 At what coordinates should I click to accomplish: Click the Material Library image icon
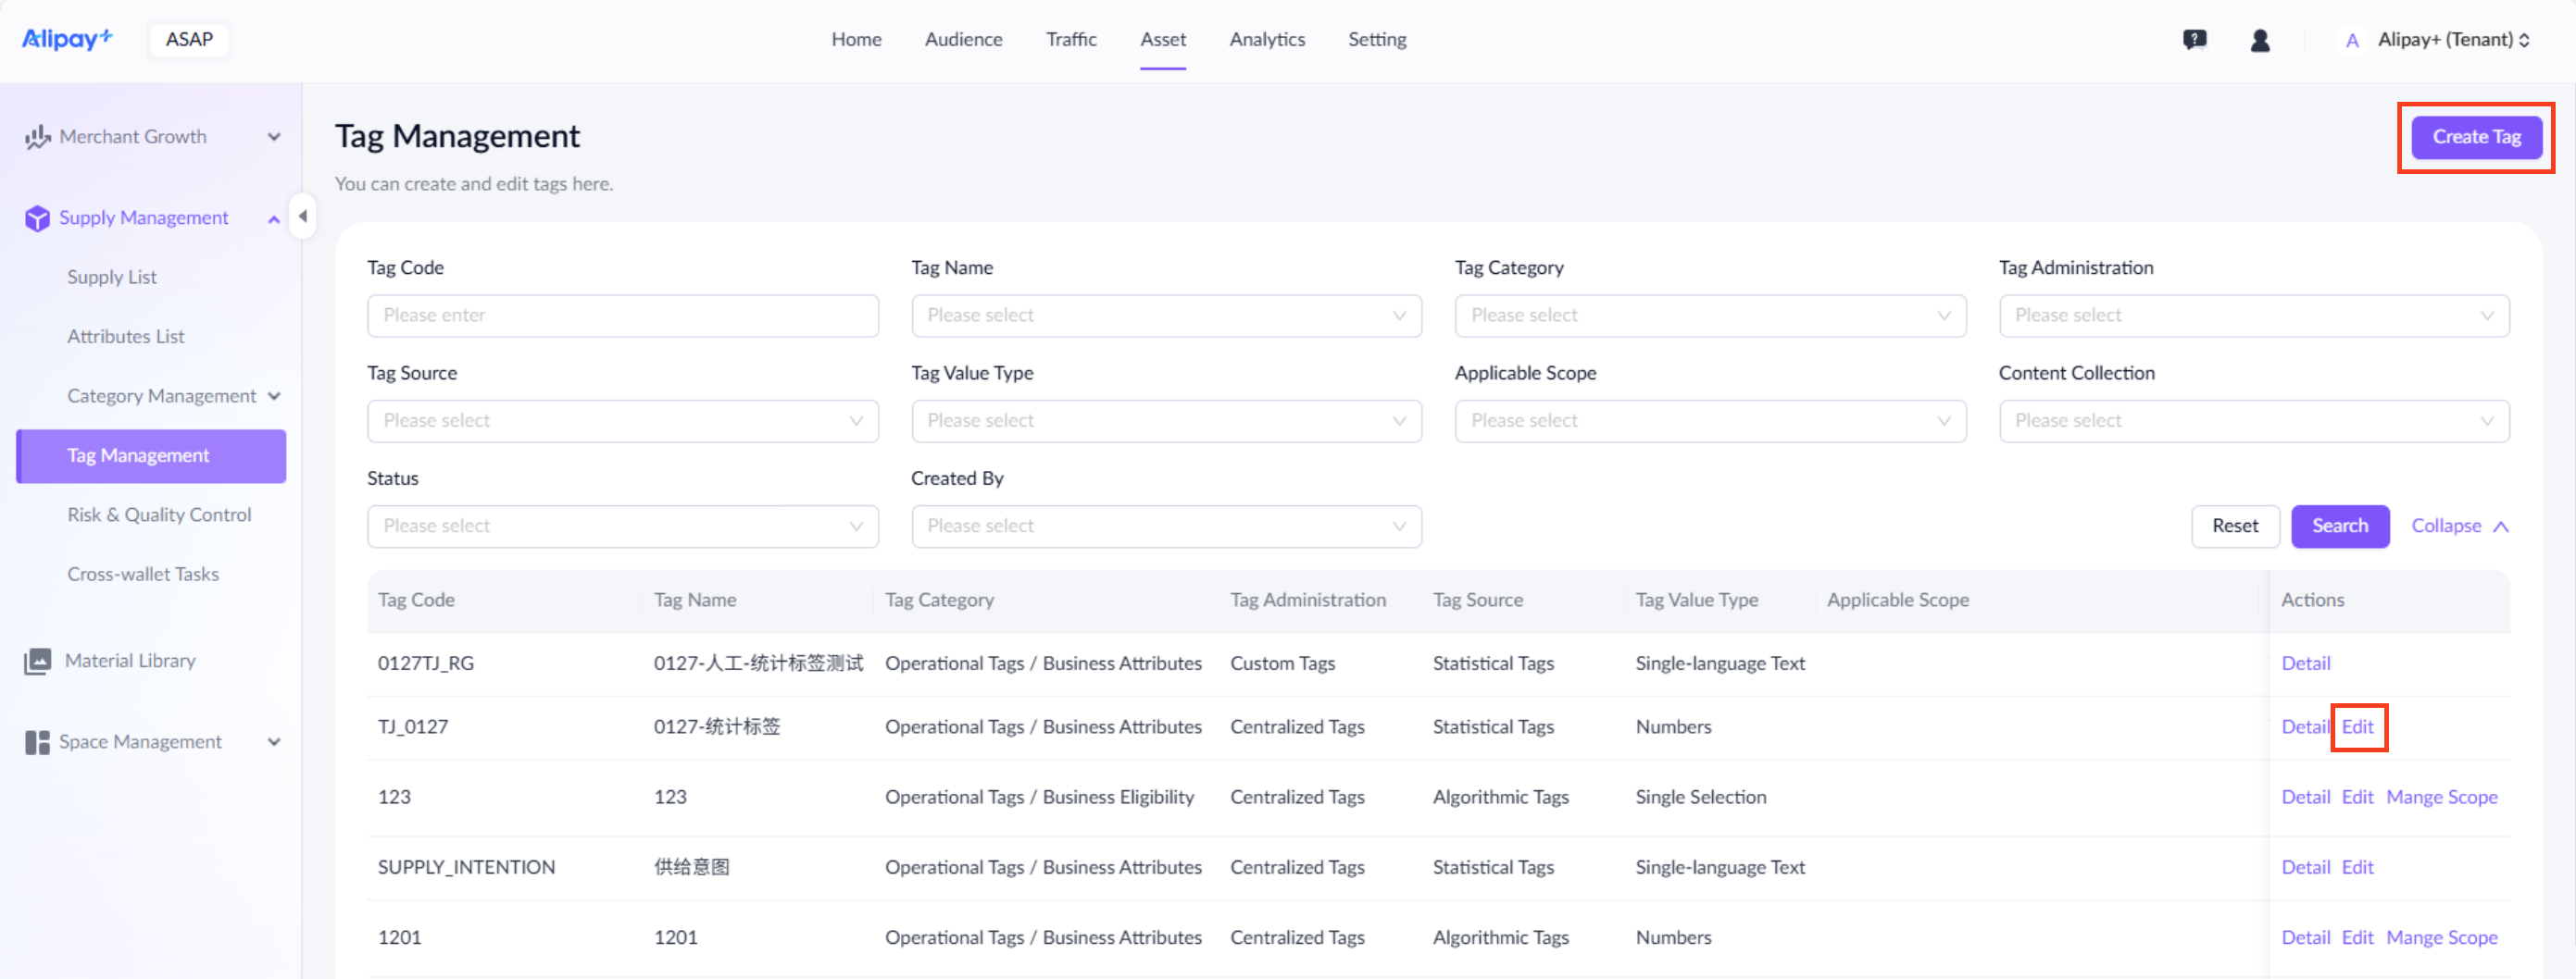point(37,661)
